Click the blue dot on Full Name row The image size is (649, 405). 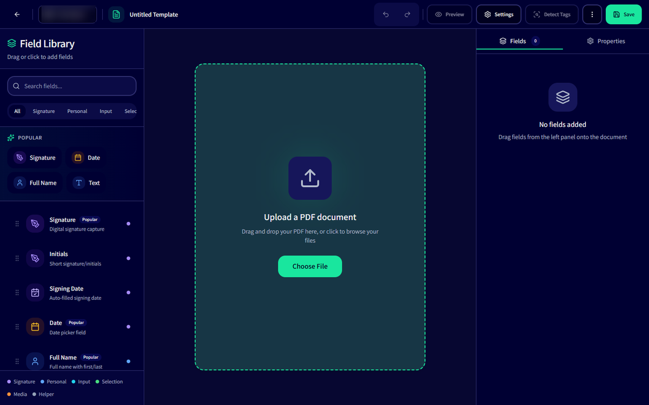coord(128,361)
